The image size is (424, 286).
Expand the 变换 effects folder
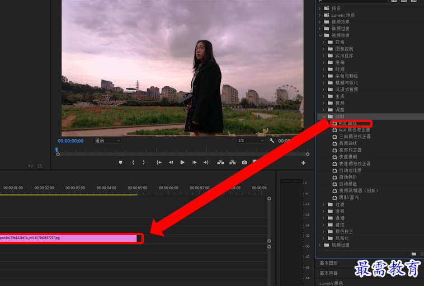tap(324, 42)
